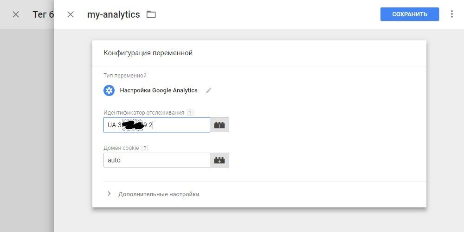
Task: Click the background tag title starting with Тег
Action: [x=43, y=14]
